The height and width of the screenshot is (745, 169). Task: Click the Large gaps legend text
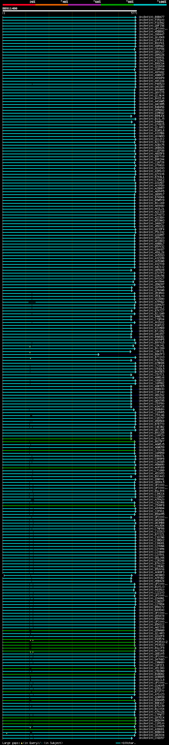32,743
